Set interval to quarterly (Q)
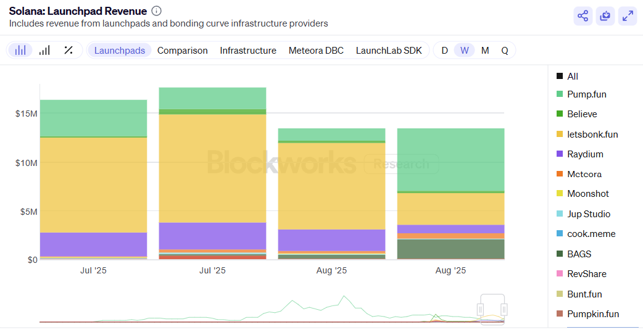Image resolution: width=643 pixels, height=332 pixels. (x=505, y=51)
